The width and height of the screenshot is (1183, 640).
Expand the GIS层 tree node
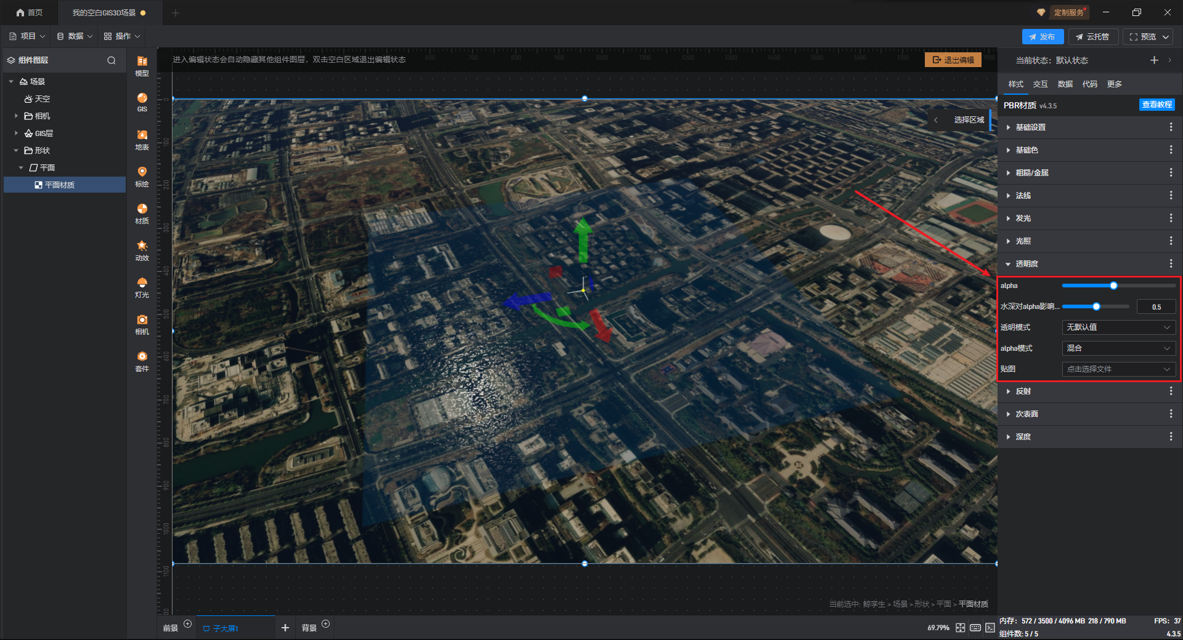point(16,133)
